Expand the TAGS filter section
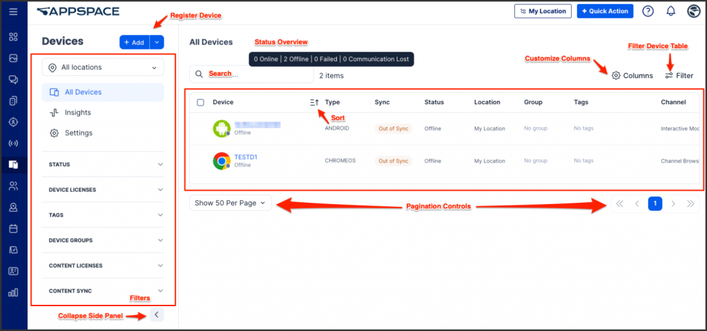The width and height of the screenshot is (707, 331). pos(106,215)
